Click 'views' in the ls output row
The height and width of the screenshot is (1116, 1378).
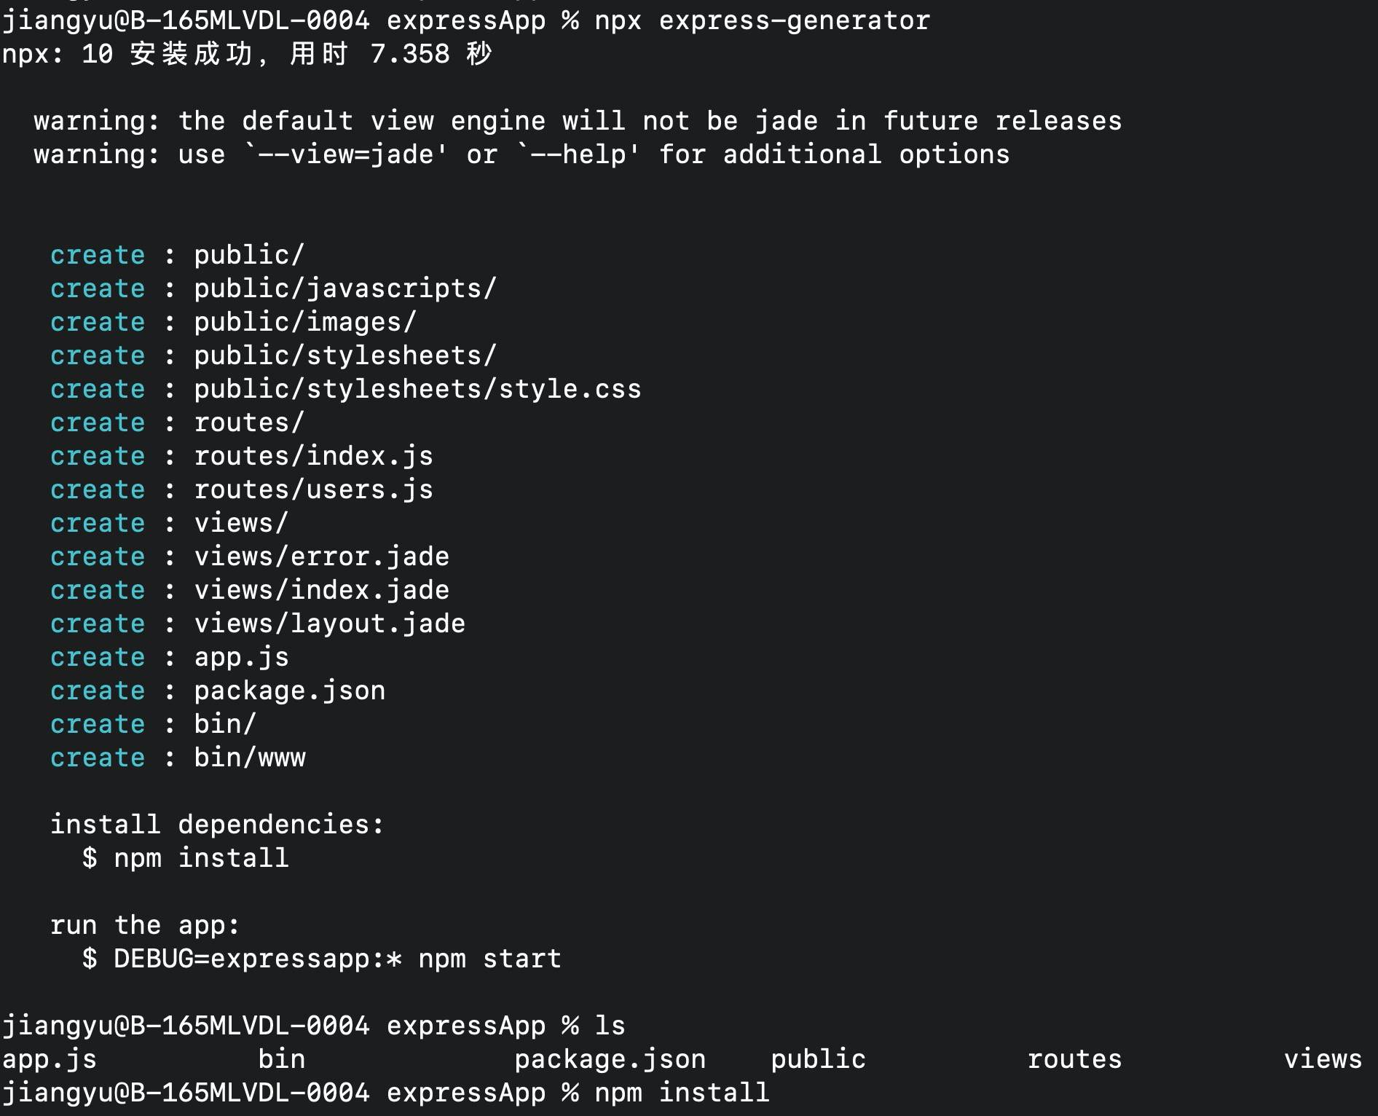(x=1323, y=1059)
